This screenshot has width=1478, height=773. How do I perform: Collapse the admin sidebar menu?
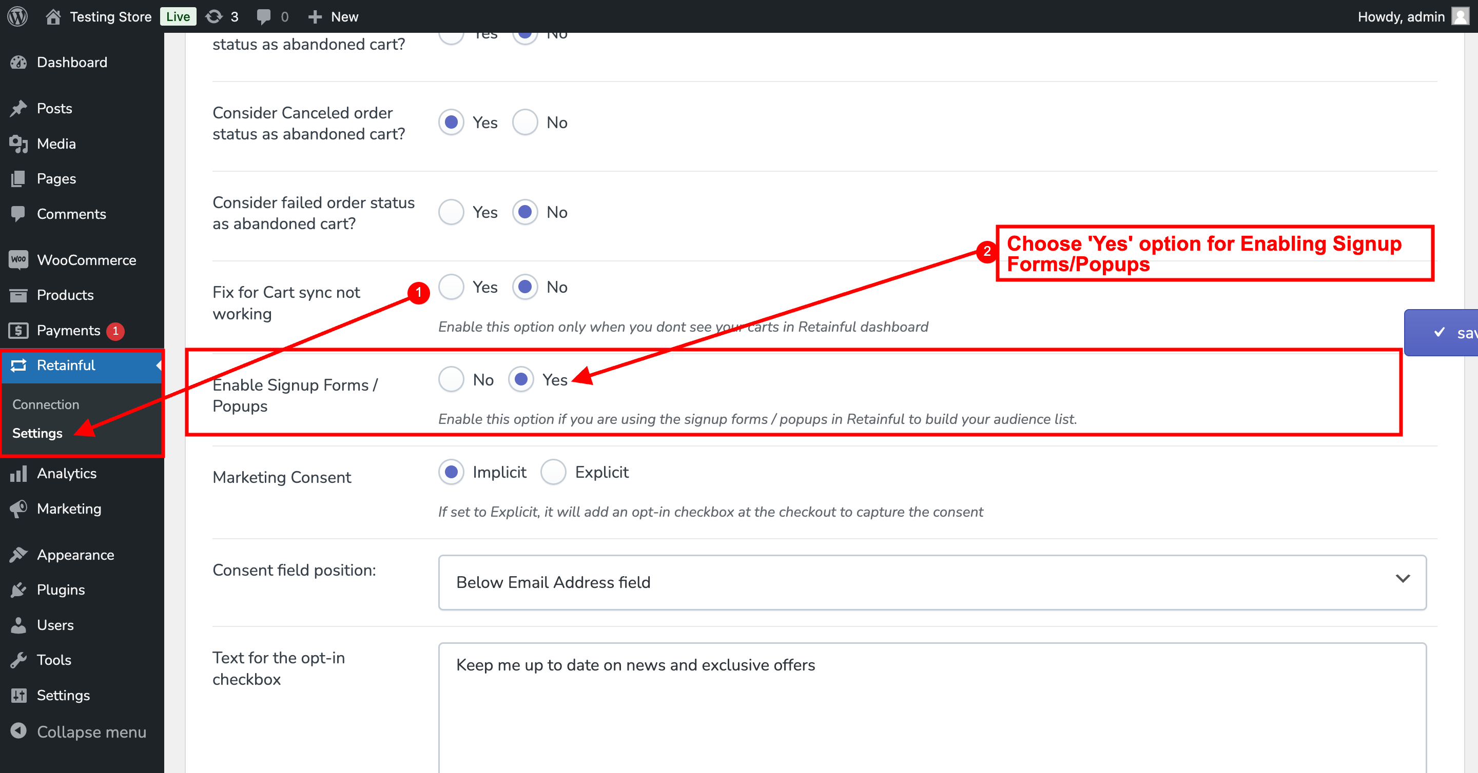click(x=79, y=732)
